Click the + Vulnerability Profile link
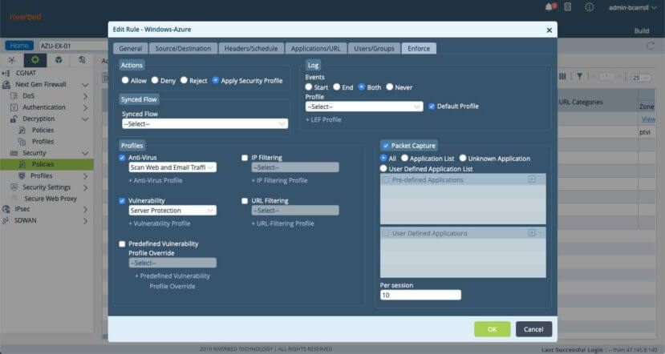The width and height of the screenshot is (665, 354). [x=159, y=223]
